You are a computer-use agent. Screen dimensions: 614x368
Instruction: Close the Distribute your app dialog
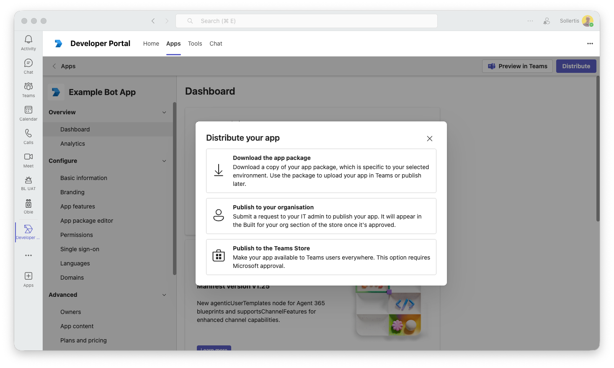(x=430, y=139)
